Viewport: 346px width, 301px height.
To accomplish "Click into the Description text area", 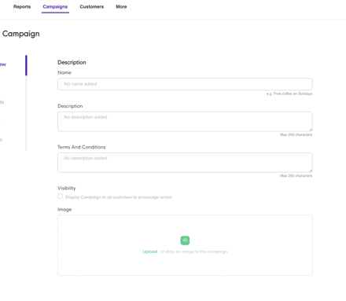I will [185, 121].
